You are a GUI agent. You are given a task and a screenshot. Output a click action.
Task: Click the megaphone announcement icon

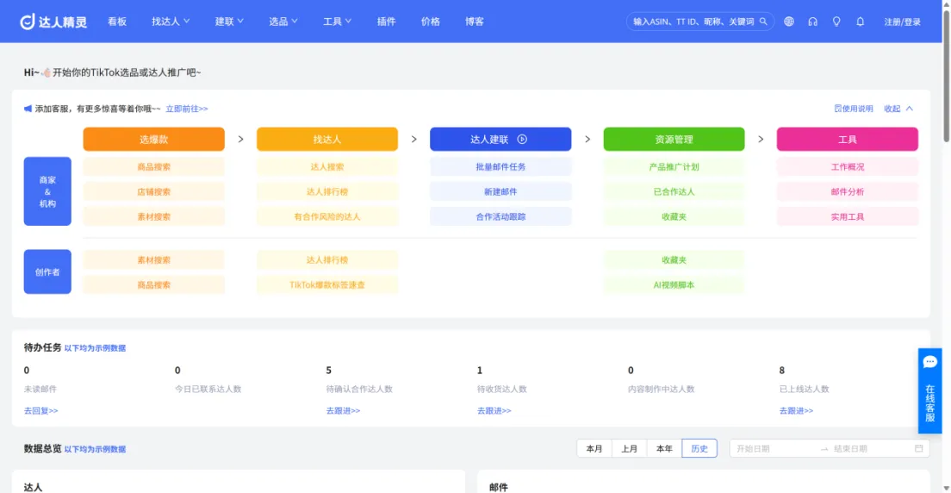[28, 109]
